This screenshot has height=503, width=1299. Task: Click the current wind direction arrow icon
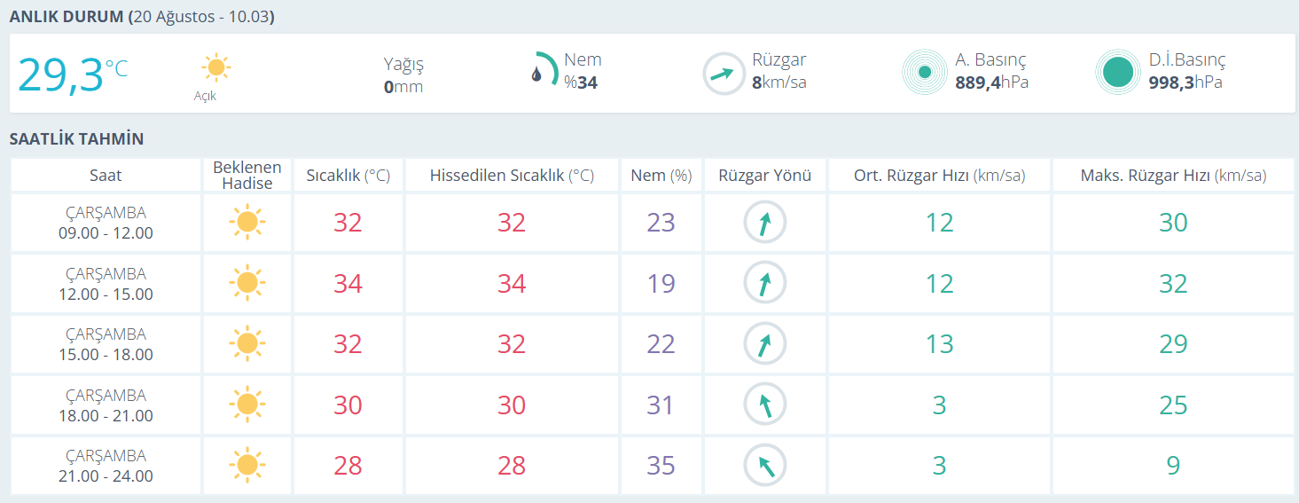pyautogui.click(x=724, y=74)
